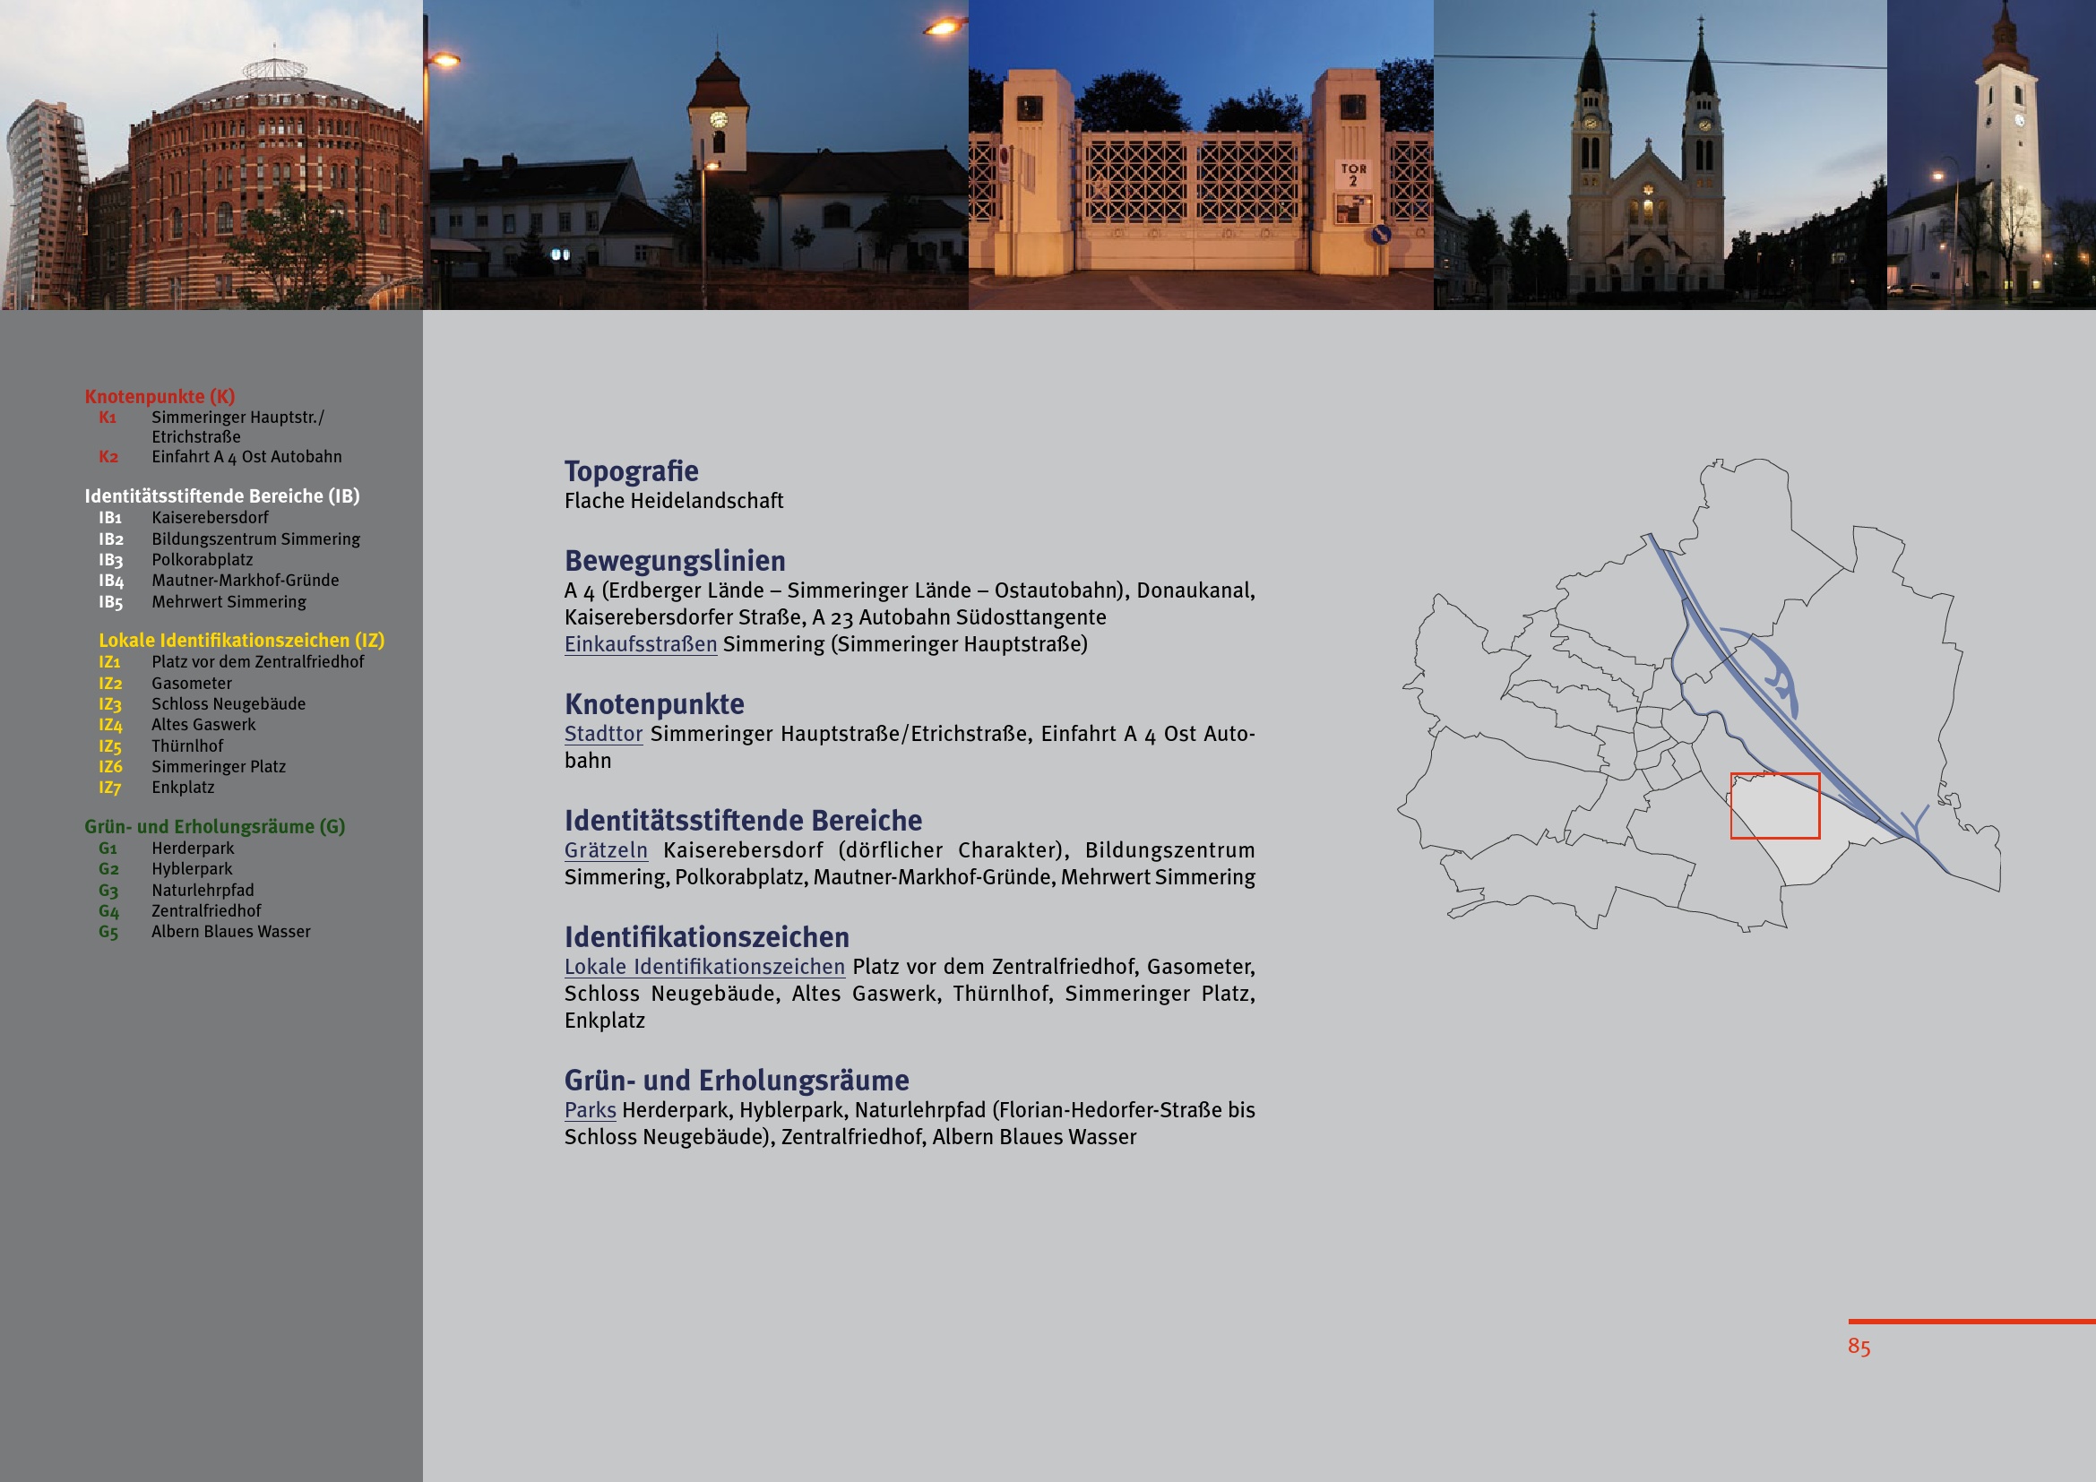Click the twin-tower church photo
Screen dimensions: 2096x1482
pyautogui.click(x=1659, y=155)
